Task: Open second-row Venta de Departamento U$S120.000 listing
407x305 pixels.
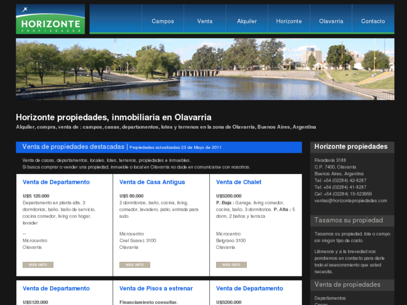Action: click(x=56, y=289)
